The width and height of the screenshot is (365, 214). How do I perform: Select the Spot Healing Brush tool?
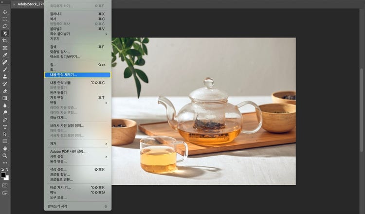pyautogui.click(x=5, y=62)
